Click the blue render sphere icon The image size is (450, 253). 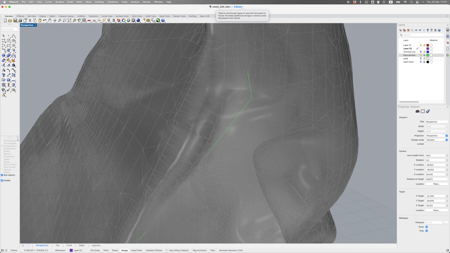point(138,20)
